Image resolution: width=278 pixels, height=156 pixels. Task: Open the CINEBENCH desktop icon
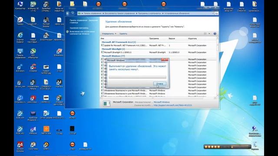tap(46, 84)
